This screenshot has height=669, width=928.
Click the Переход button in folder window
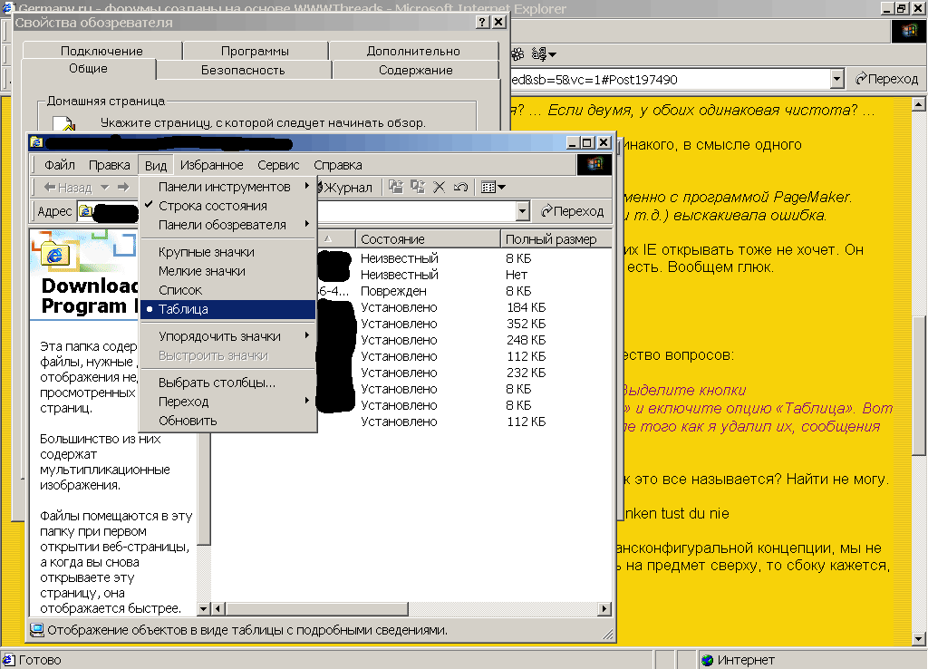tap(572, 211)
